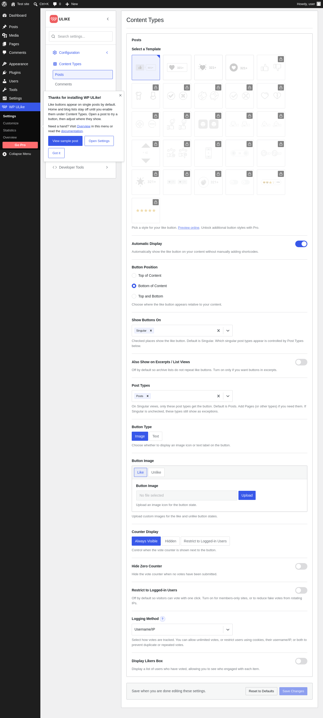Remove the Singular tag from selection

pos(151,331)
